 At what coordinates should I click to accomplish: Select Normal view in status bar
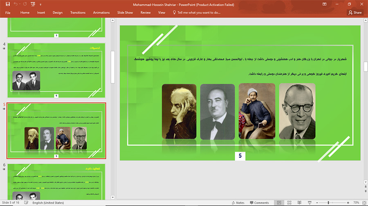[279, 202]
